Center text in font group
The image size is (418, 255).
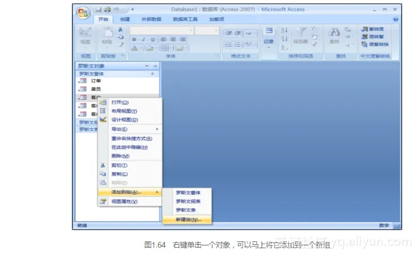[173, 40]
